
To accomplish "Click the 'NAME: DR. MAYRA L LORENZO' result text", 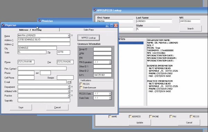I will tap(163, 43).
